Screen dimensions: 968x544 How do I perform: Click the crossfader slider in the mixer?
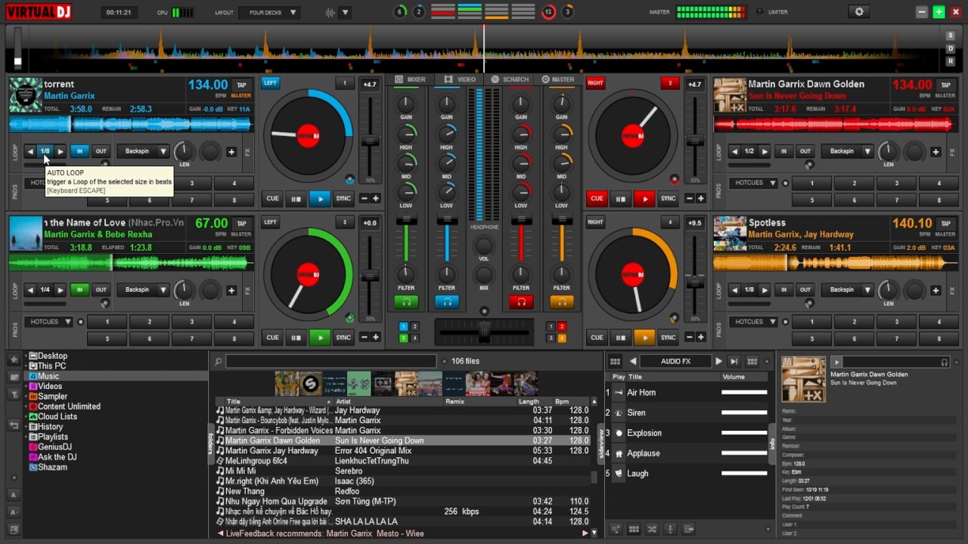click(484, 332)
